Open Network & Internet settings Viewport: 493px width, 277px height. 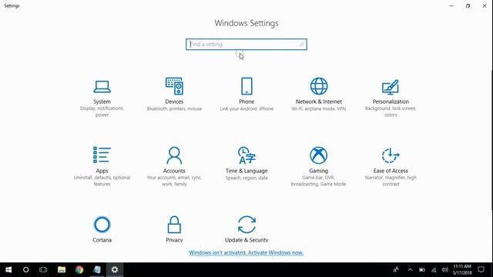point(318,95)
